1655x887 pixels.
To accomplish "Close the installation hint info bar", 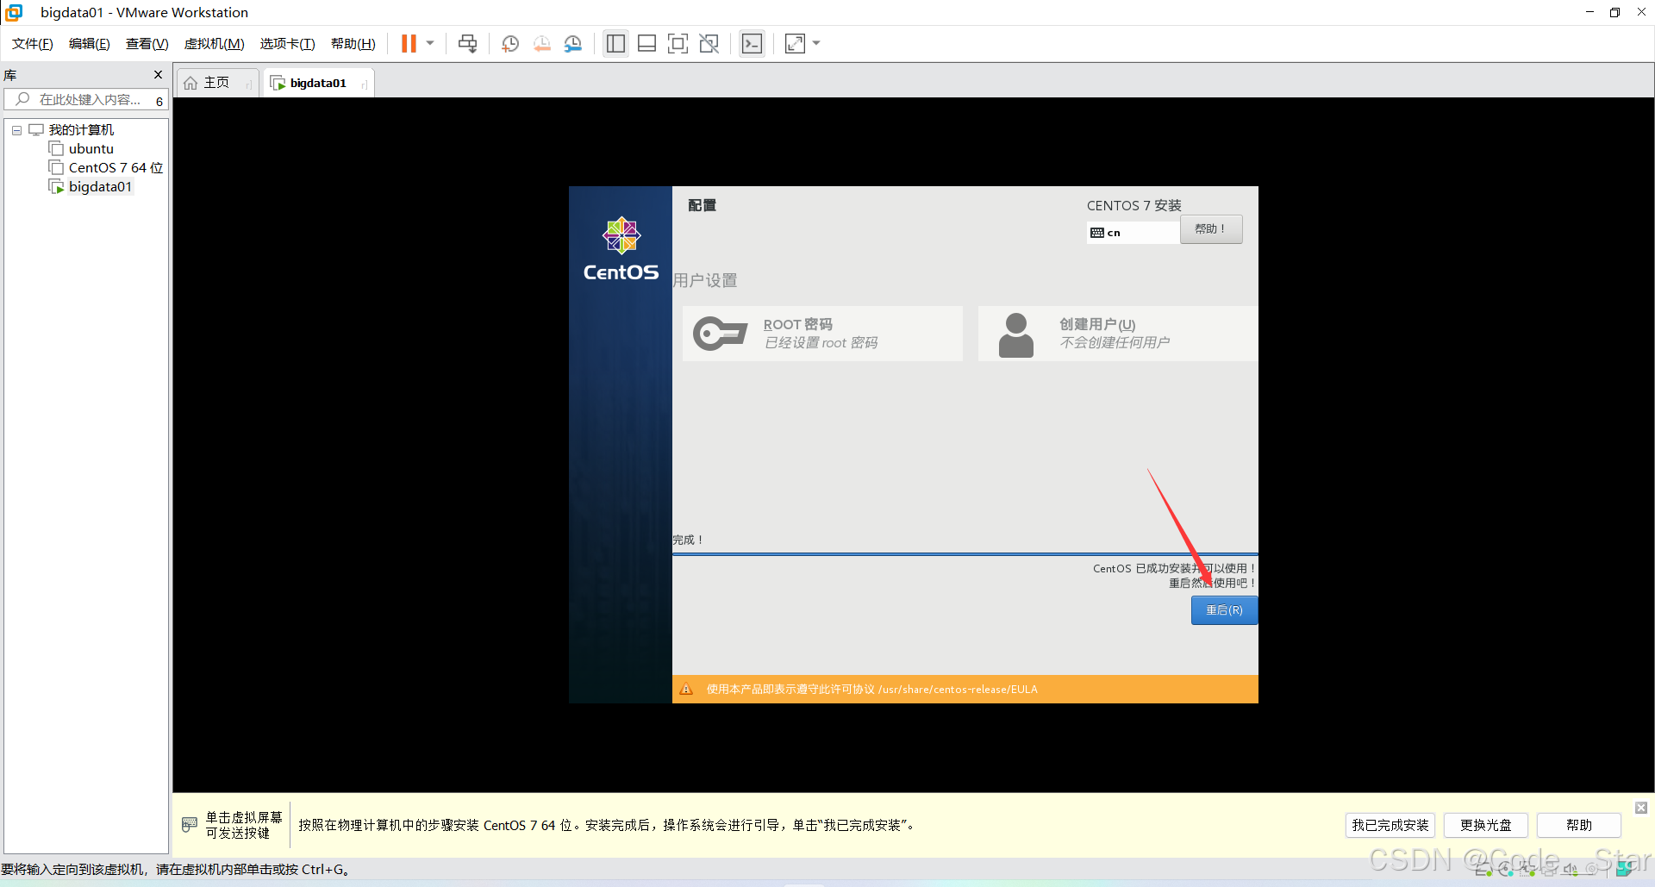I will pos(1641,808).
